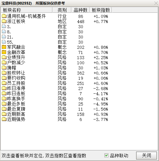This screenshot has width=159, height=161.
Task: Click the +2.25% index of 业绩预升
Action: [101, 58]
